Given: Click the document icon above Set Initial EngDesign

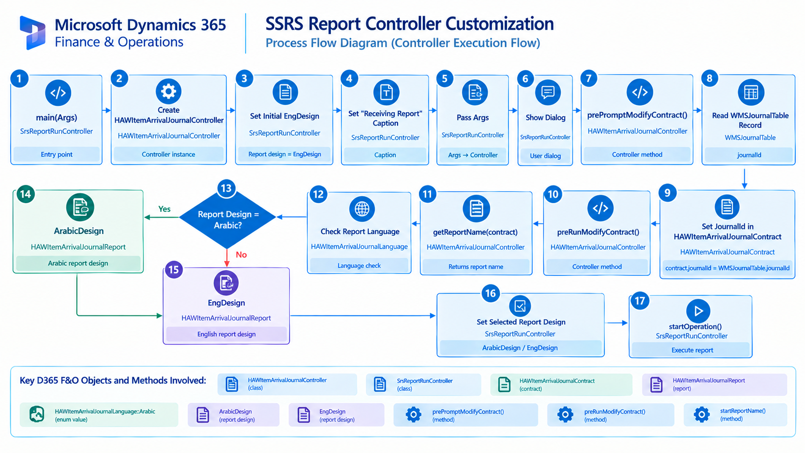Looking at the screenshot, I should 285,91.
